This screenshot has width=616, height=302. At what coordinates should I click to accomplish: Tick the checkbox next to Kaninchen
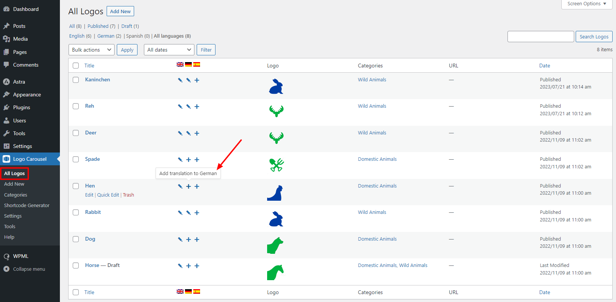(76, 80)
